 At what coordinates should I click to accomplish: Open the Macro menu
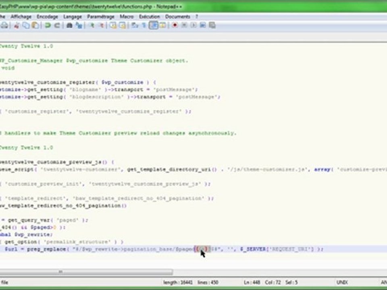127,17
